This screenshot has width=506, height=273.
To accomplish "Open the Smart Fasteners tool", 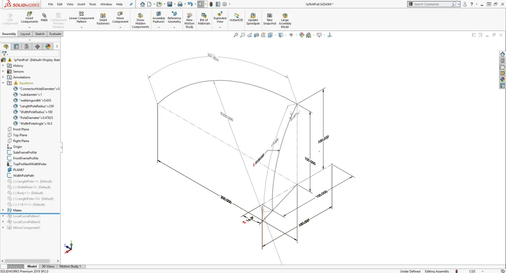I will [x=103, y=18].
